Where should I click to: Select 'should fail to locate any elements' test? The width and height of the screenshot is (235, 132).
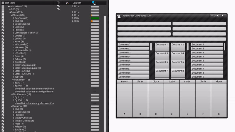click(x=34, y=103)
